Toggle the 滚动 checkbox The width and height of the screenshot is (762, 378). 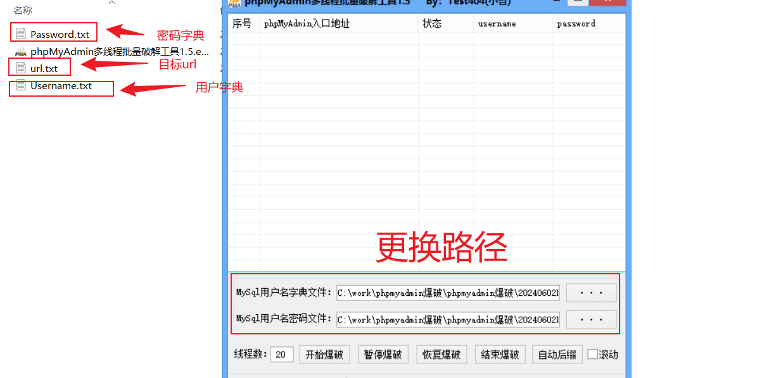[x=592, y=355]
